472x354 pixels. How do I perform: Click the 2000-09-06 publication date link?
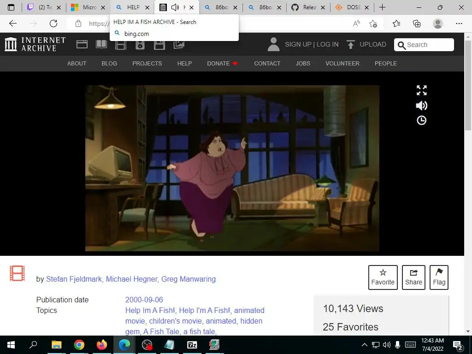[144, 300]
